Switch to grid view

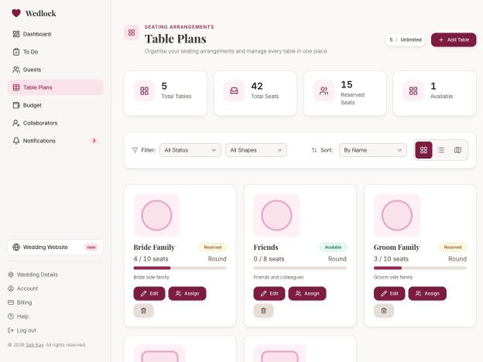423,150
